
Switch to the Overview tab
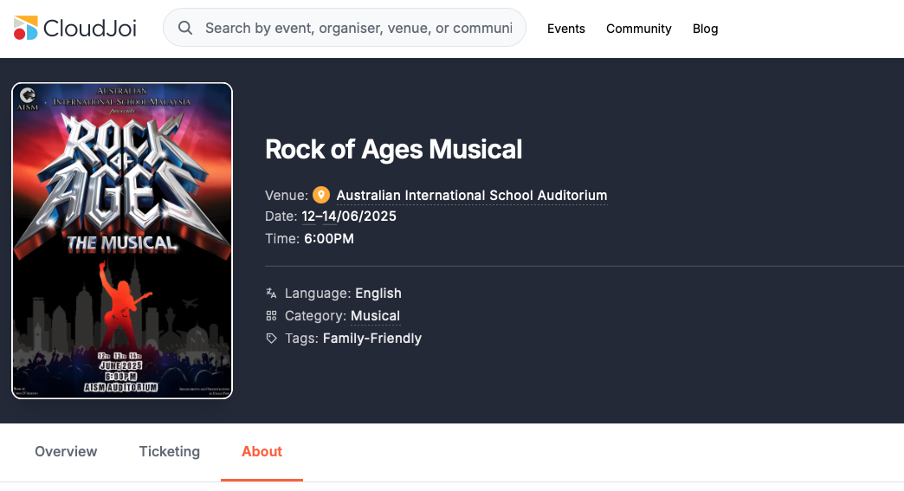(66, 451)
